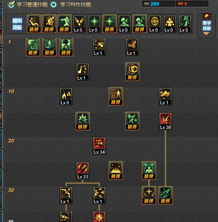The width and height of the screenshot is (218, 222).
Task: Select the scattering arrows skill at Lv 1
Action: (99, 195)
